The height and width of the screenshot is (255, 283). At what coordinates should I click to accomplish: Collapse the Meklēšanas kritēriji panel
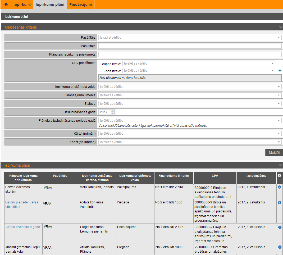[280, 27]
